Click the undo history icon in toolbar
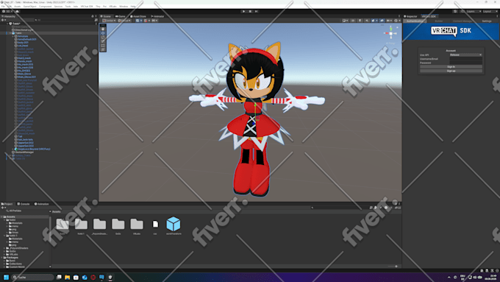The width and height of the screenshot is (500, 282). 455,12
